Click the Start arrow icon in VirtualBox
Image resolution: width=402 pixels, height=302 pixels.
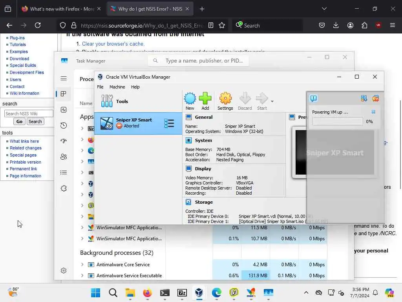(262, 101)
